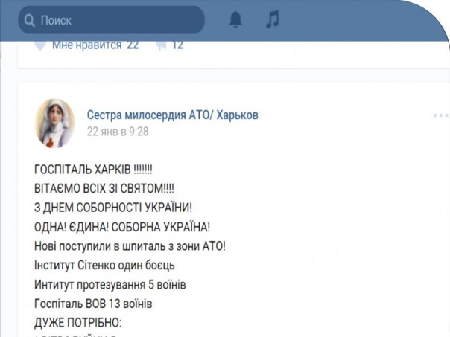The image size is (450, 337).
Task: Open the post's three-dot options menu
Action: [441, 115]
